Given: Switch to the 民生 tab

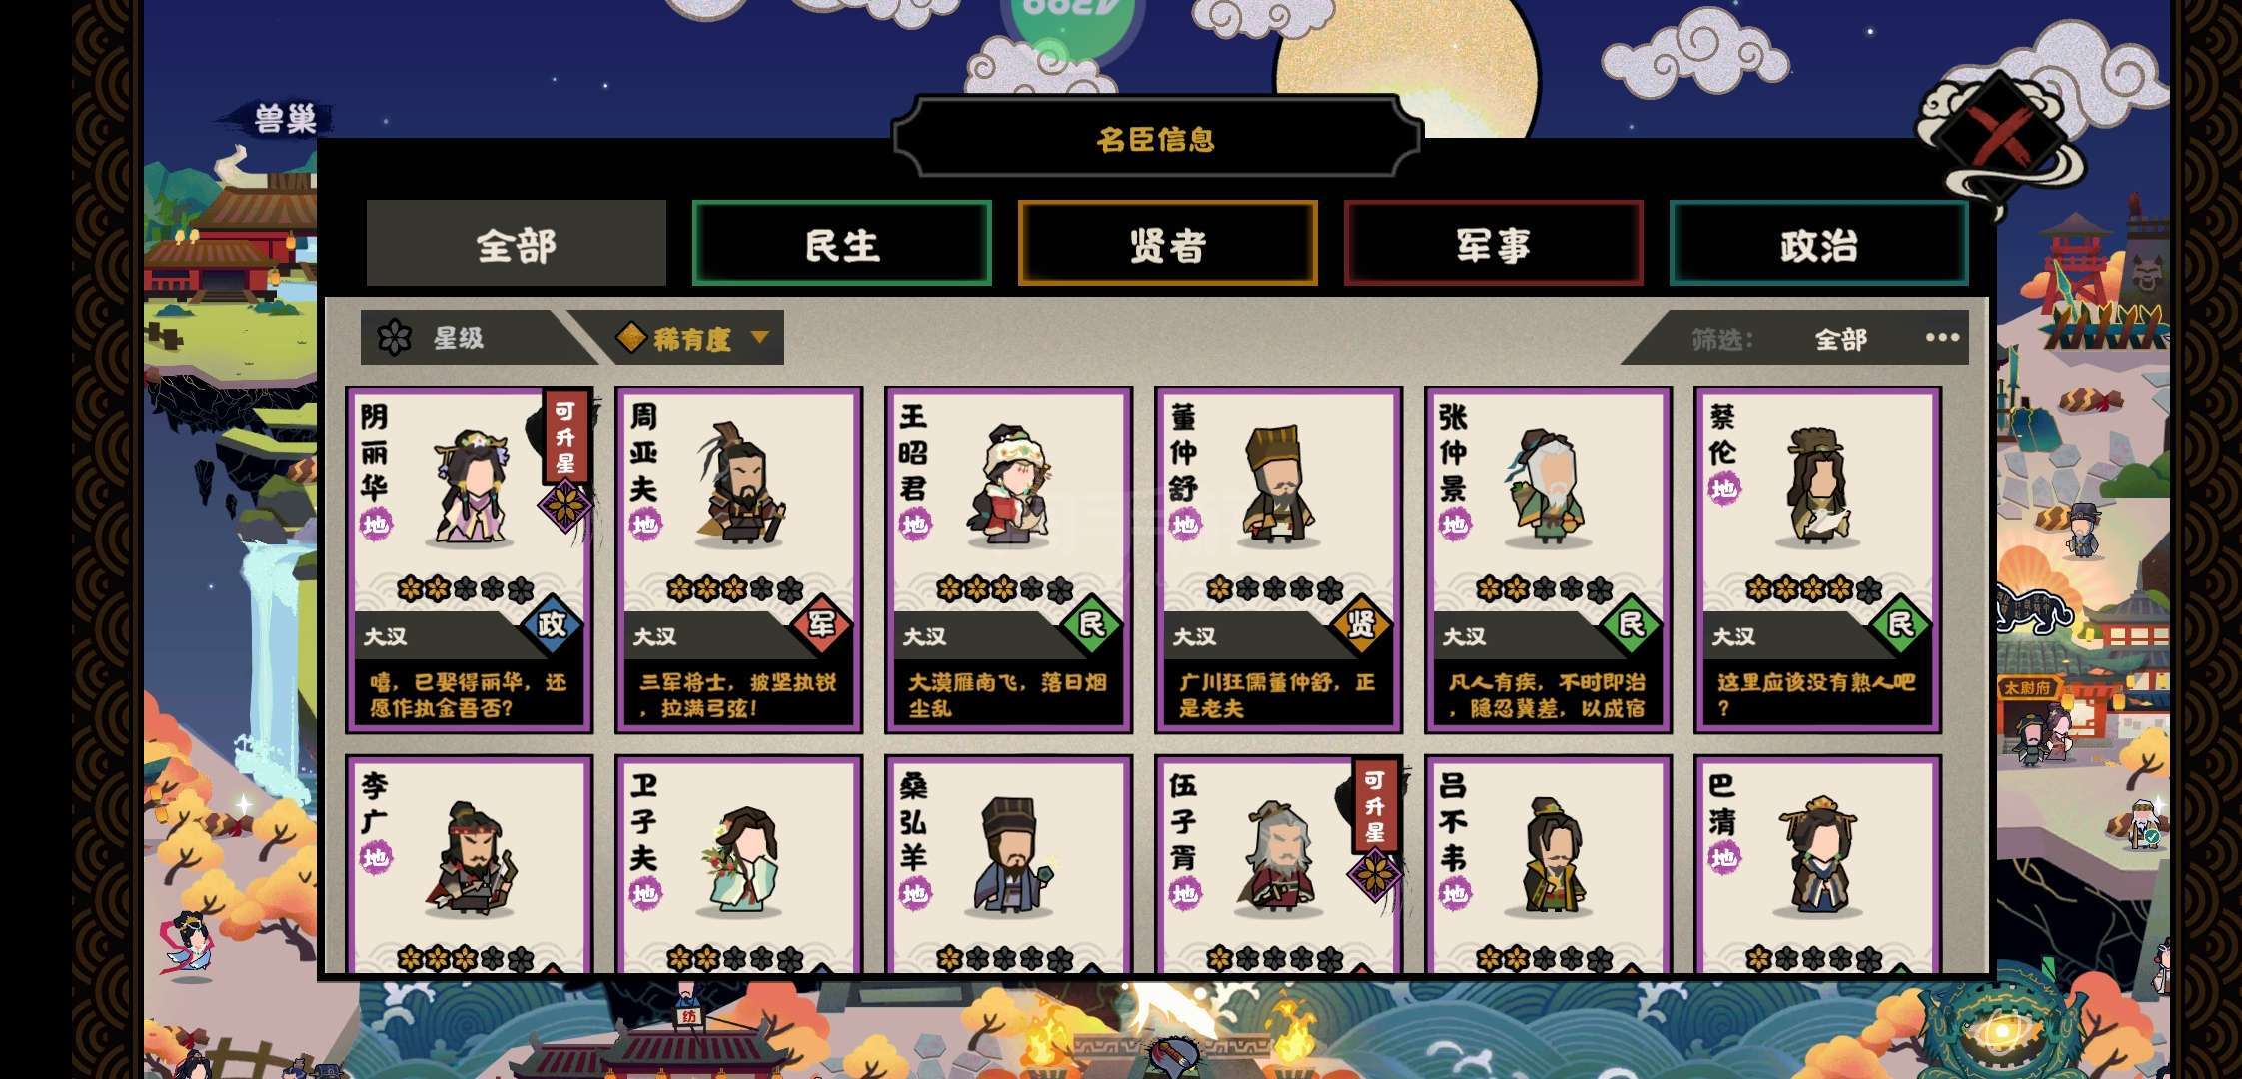Looking at the screenshot, I should coord(841,244).
